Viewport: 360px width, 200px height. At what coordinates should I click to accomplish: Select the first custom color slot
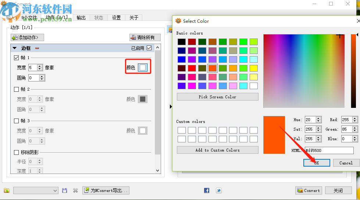[x=181, y=130]
